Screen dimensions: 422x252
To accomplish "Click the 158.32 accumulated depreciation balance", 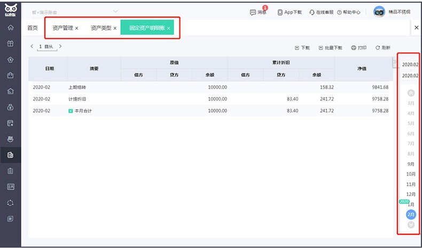I will [x=327, y=87].
